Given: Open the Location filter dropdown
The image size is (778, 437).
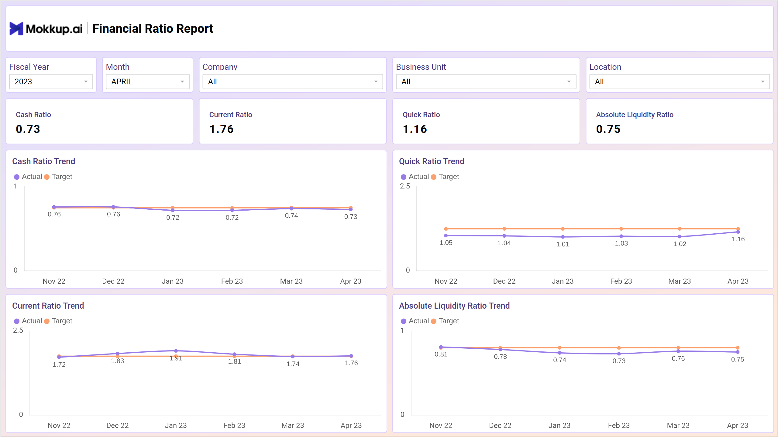Looking at the screenshot, I should point(680,82).
